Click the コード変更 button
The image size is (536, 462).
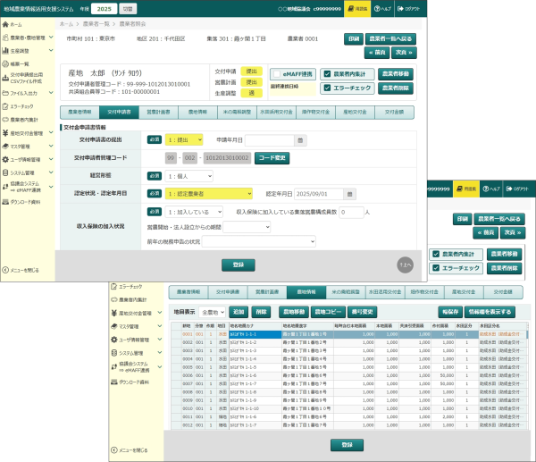pyautogui.click(x=272, y=157)
